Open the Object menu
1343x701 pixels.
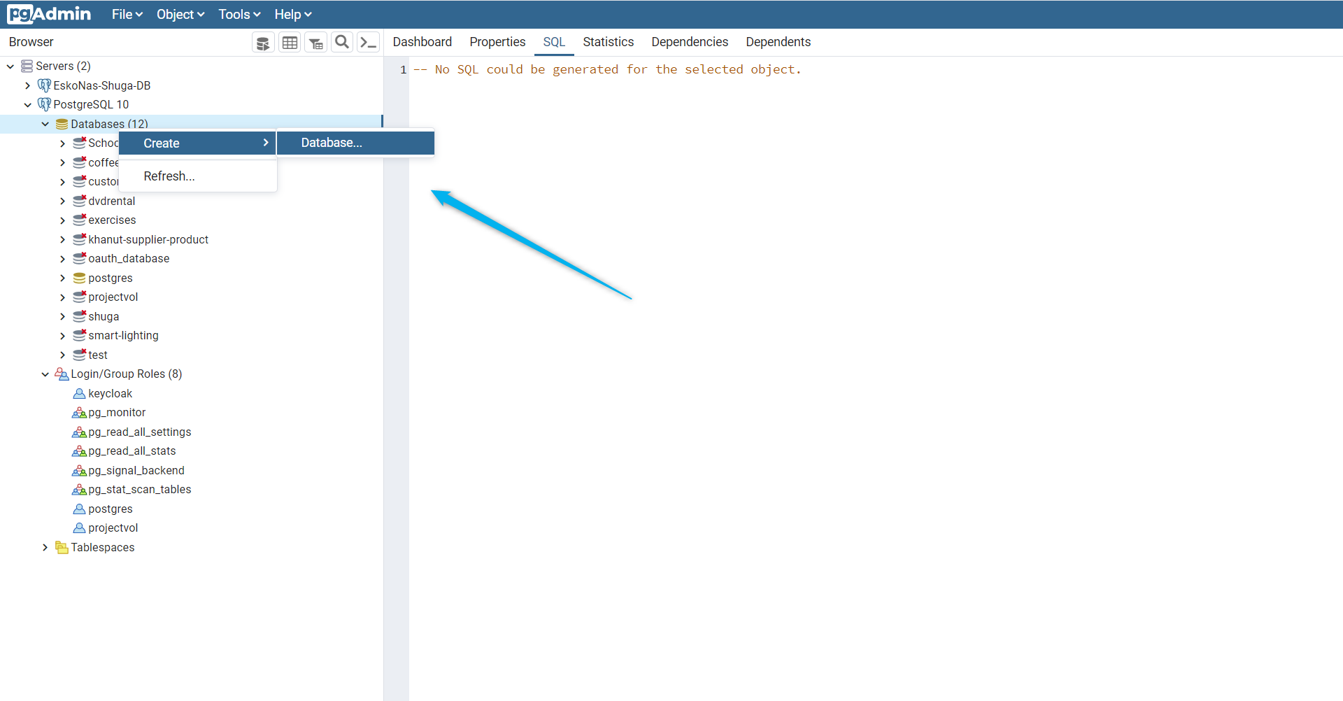[x=180, y=14]
